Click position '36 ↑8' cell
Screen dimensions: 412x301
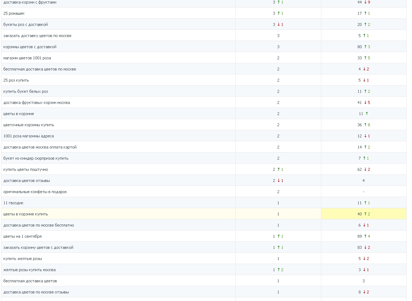tap(364, 125)
